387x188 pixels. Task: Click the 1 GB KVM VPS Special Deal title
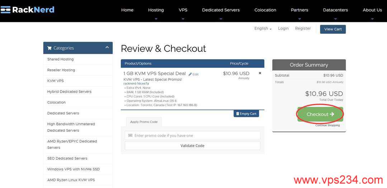coord(155,74)
